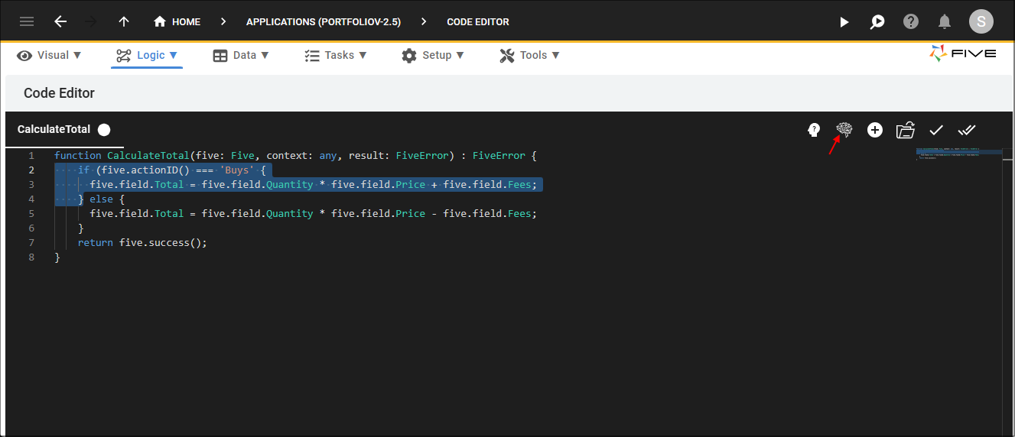The image size is (1015, 437).
Task: Click the help question mark icon
Action: pos(911,21)
